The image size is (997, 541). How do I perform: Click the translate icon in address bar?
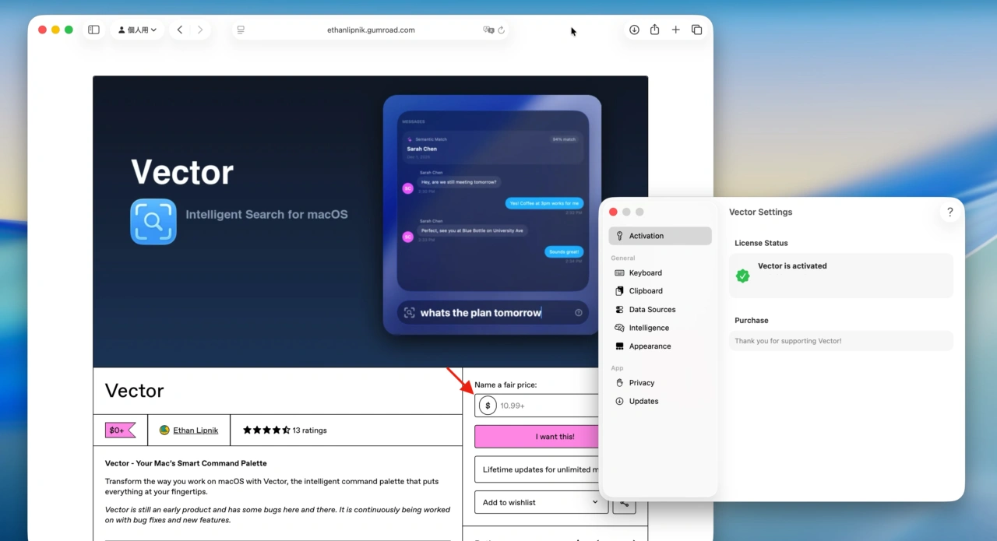click(x=488, y=30)
